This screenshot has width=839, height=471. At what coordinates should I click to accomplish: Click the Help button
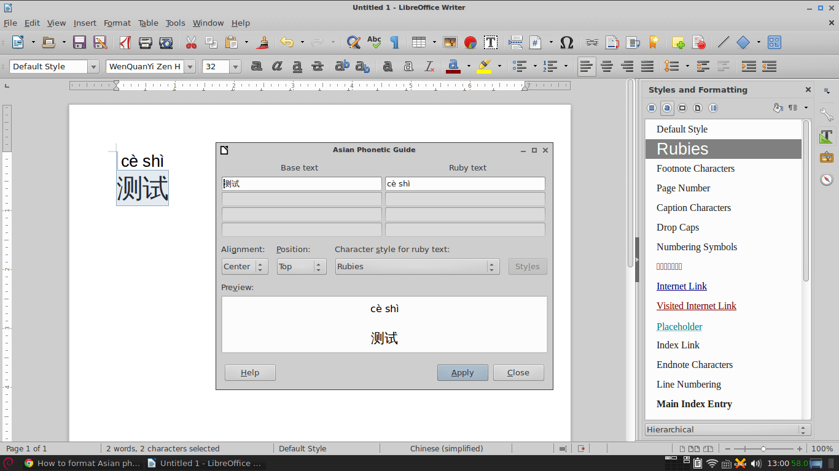click(250, 373)
